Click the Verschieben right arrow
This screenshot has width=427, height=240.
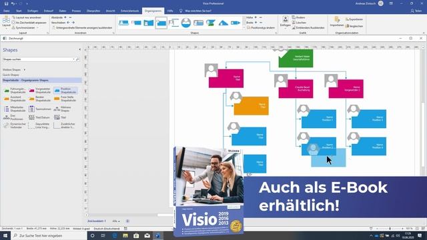point(73,23)
